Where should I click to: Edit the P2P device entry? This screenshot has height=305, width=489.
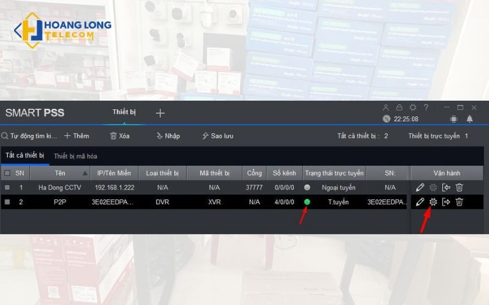pos(420,202)
